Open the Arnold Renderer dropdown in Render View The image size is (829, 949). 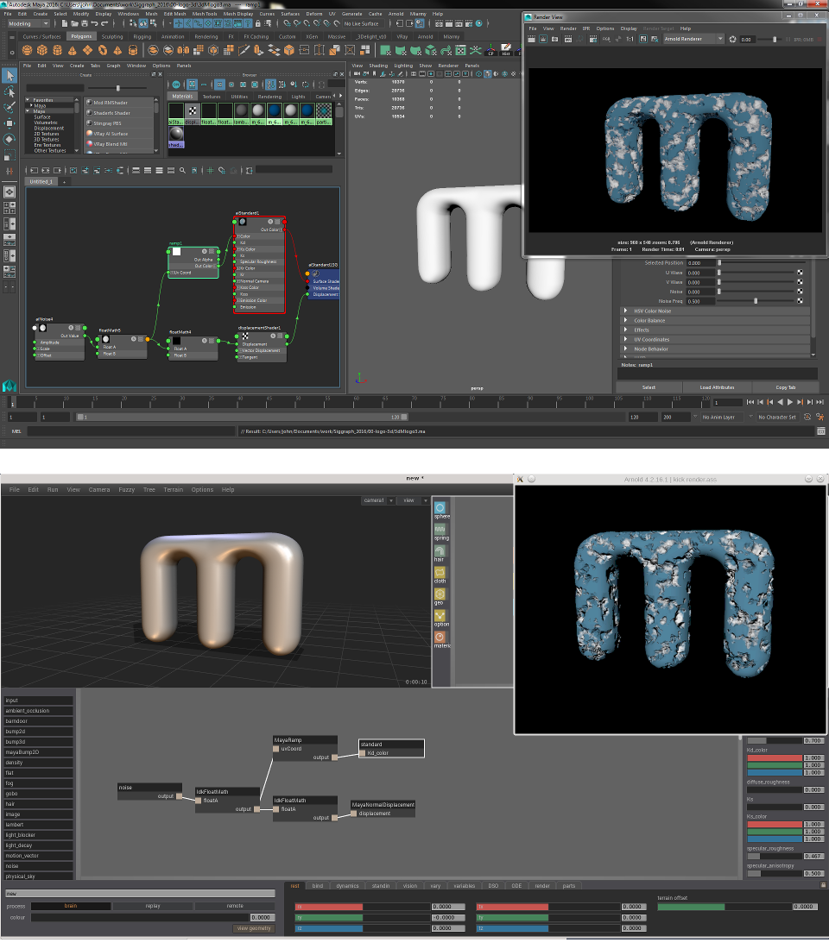[x=693, y=39]
